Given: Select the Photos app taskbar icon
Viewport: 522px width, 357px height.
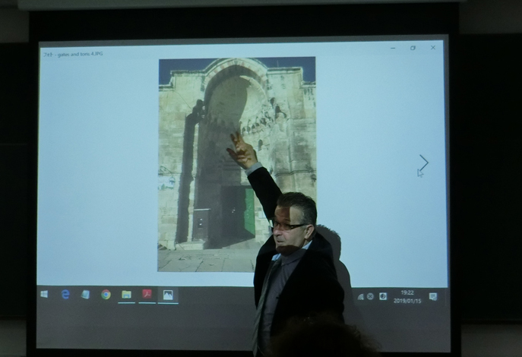Looking at the screenshot, I should [168, 295].
